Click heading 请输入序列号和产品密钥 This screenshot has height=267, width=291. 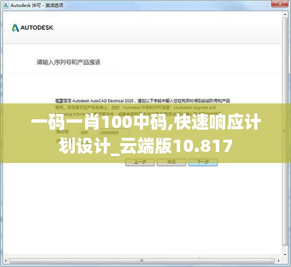(68, 63)
